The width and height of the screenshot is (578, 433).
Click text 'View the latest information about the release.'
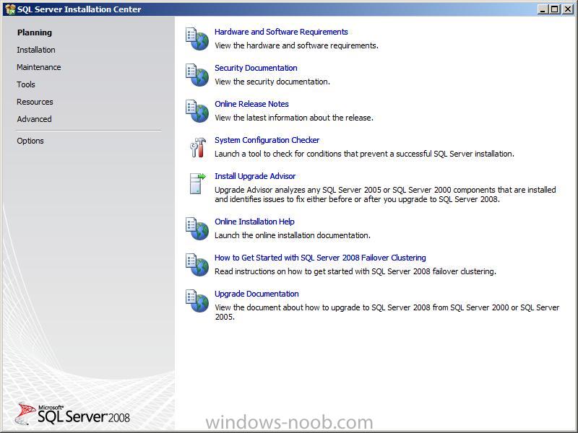click(x=294, y=118)
